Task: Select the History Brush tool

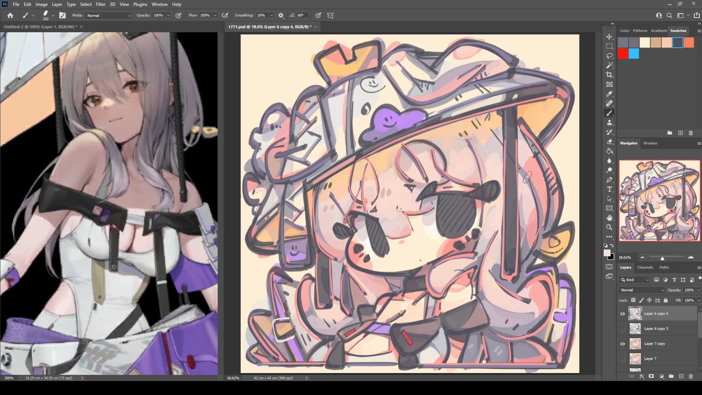Action: [x=609, y=132]
